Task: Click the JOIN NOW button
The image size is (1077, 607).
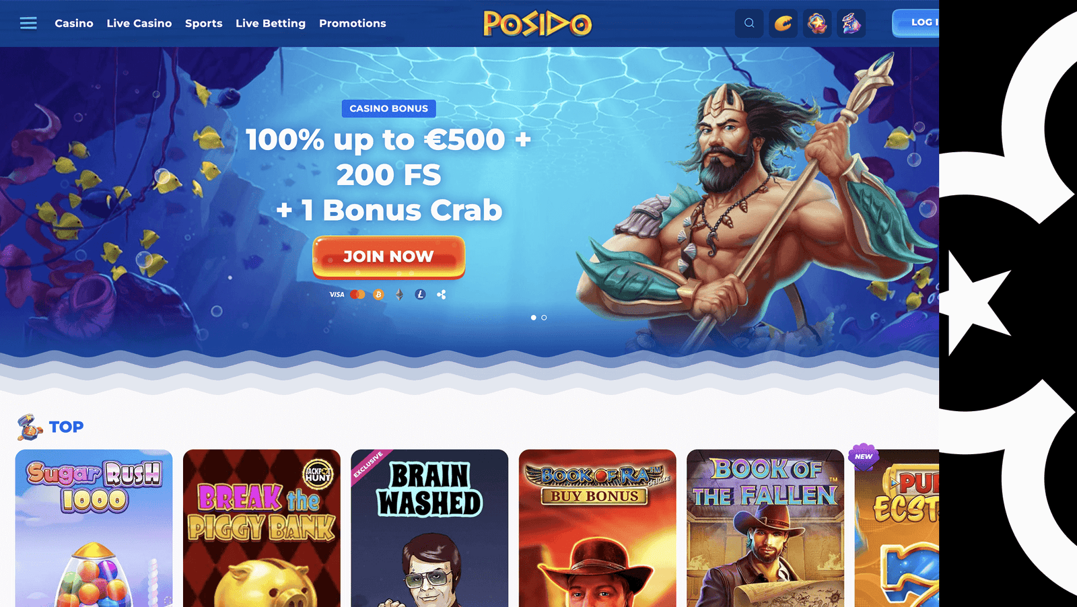Action: click(389, 256)
